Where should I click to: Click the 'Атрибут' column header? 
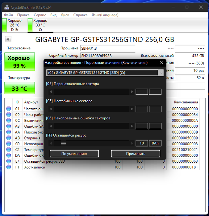[x=31, y=102]
